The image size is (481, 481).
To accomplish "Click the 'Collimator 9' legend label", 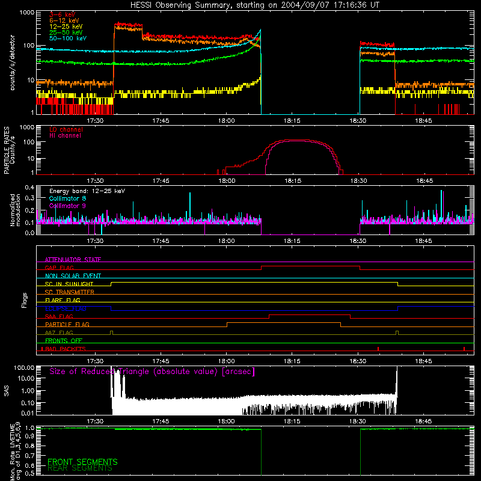I will tap(67, 206).
